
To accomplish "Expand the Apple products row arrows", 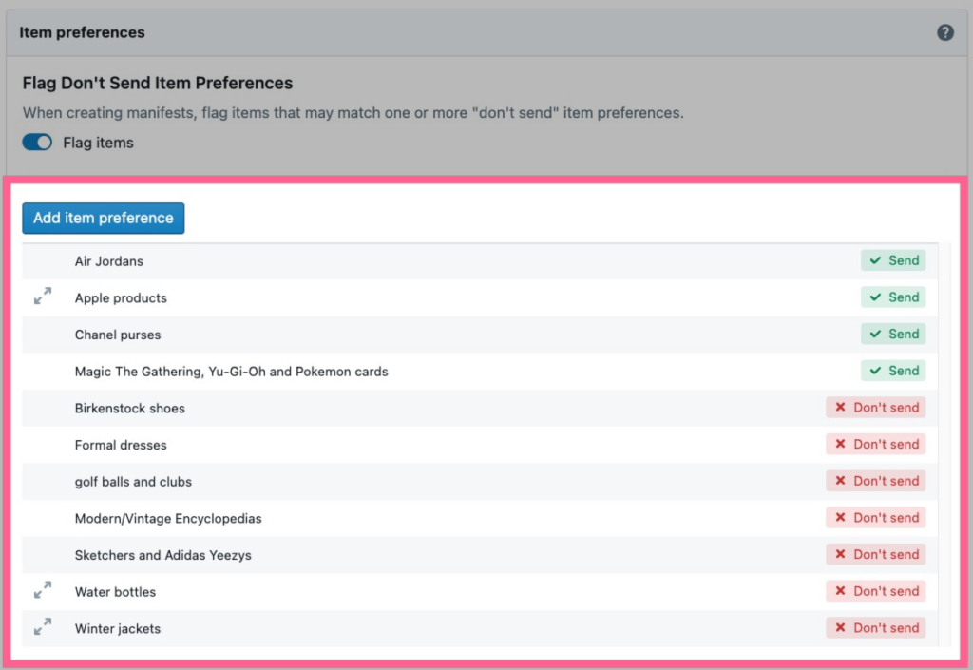I will pyautogui.click(x=43, y=296).
